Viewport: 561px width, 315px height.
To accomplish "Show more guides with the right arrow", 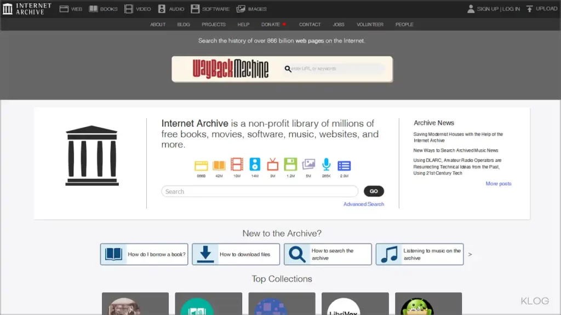I will (x=470, y=254).
